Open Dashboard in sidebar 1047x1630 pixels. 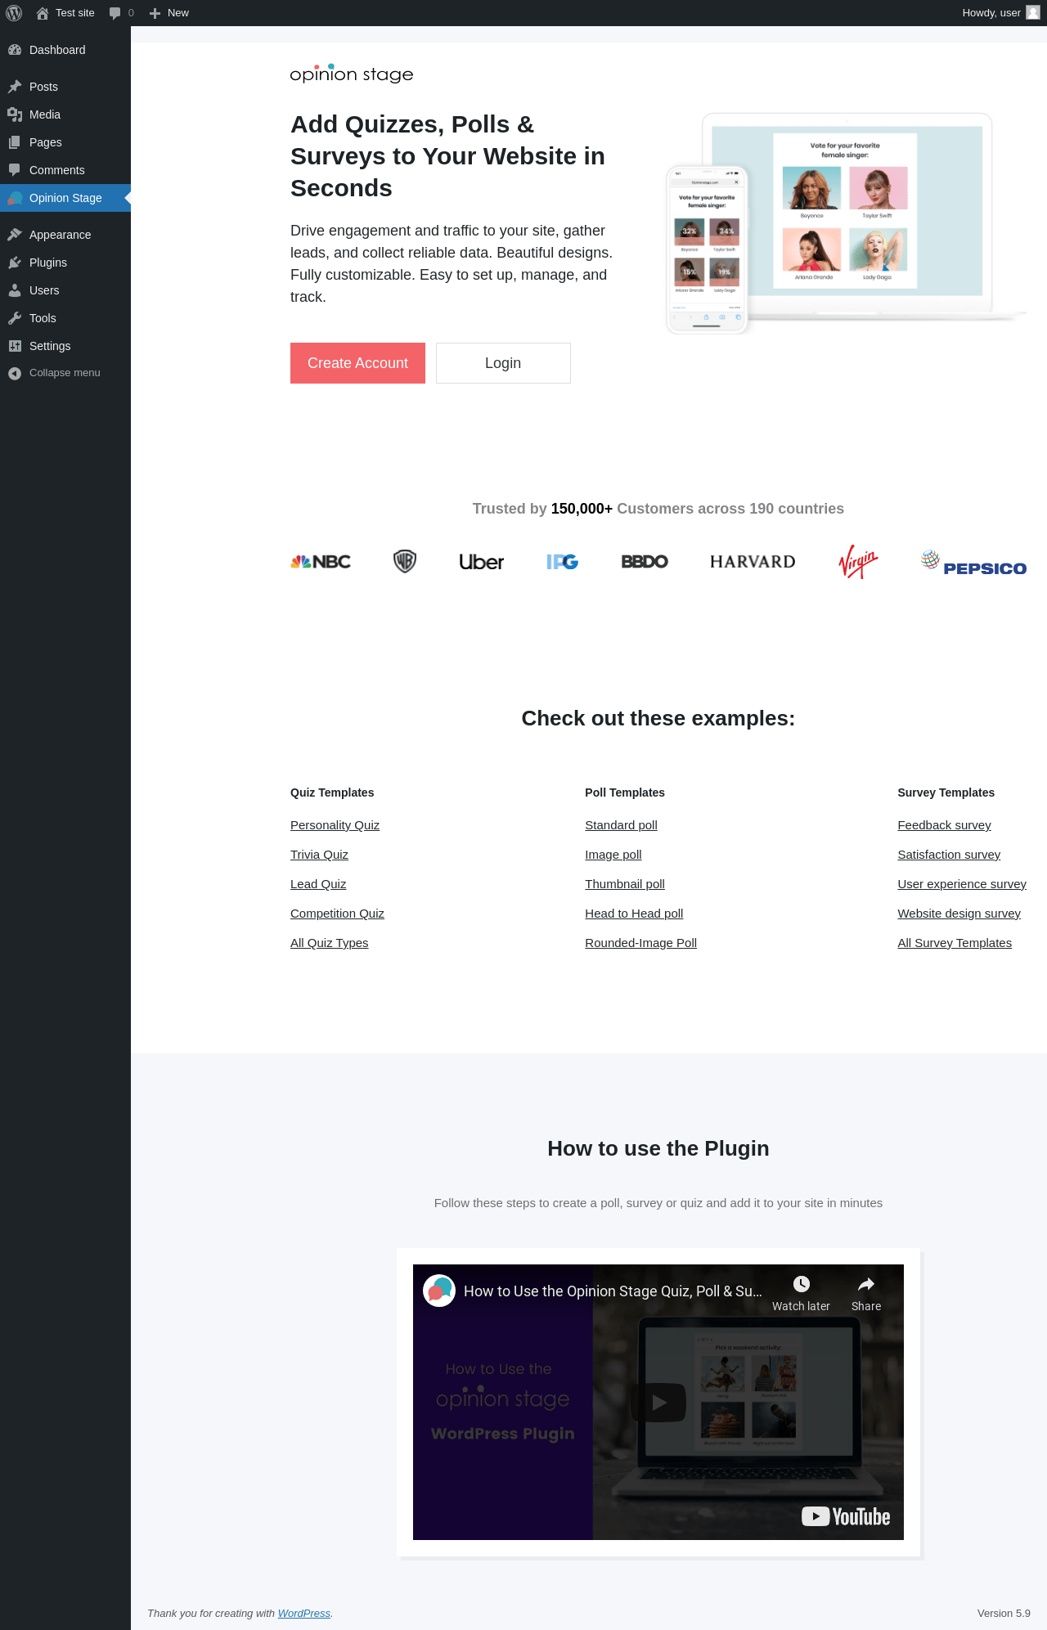(x=65, y=50)
